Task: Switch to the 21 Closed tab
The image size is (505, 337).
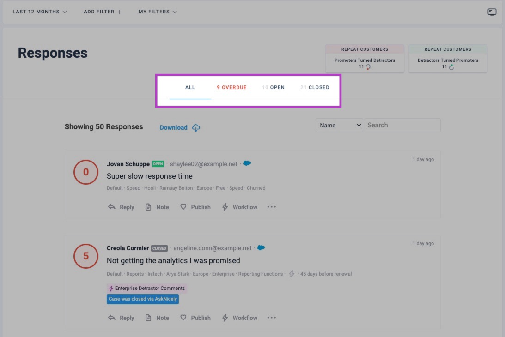Action: click(315, 87)
